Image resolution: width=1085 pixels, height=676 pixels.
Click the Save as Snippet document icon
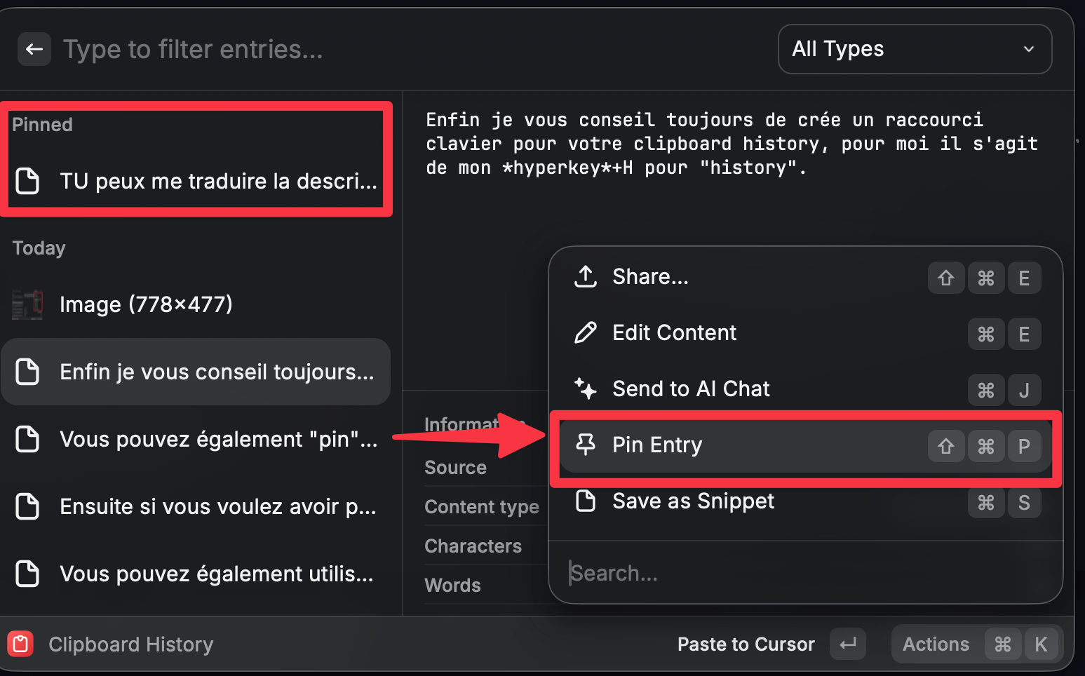(586, 501)
